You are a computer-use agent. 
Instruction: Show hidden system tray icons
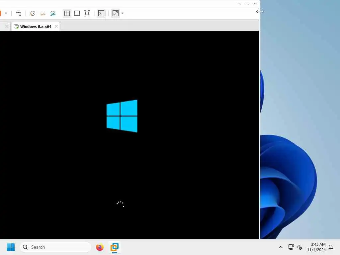(280, 247)
